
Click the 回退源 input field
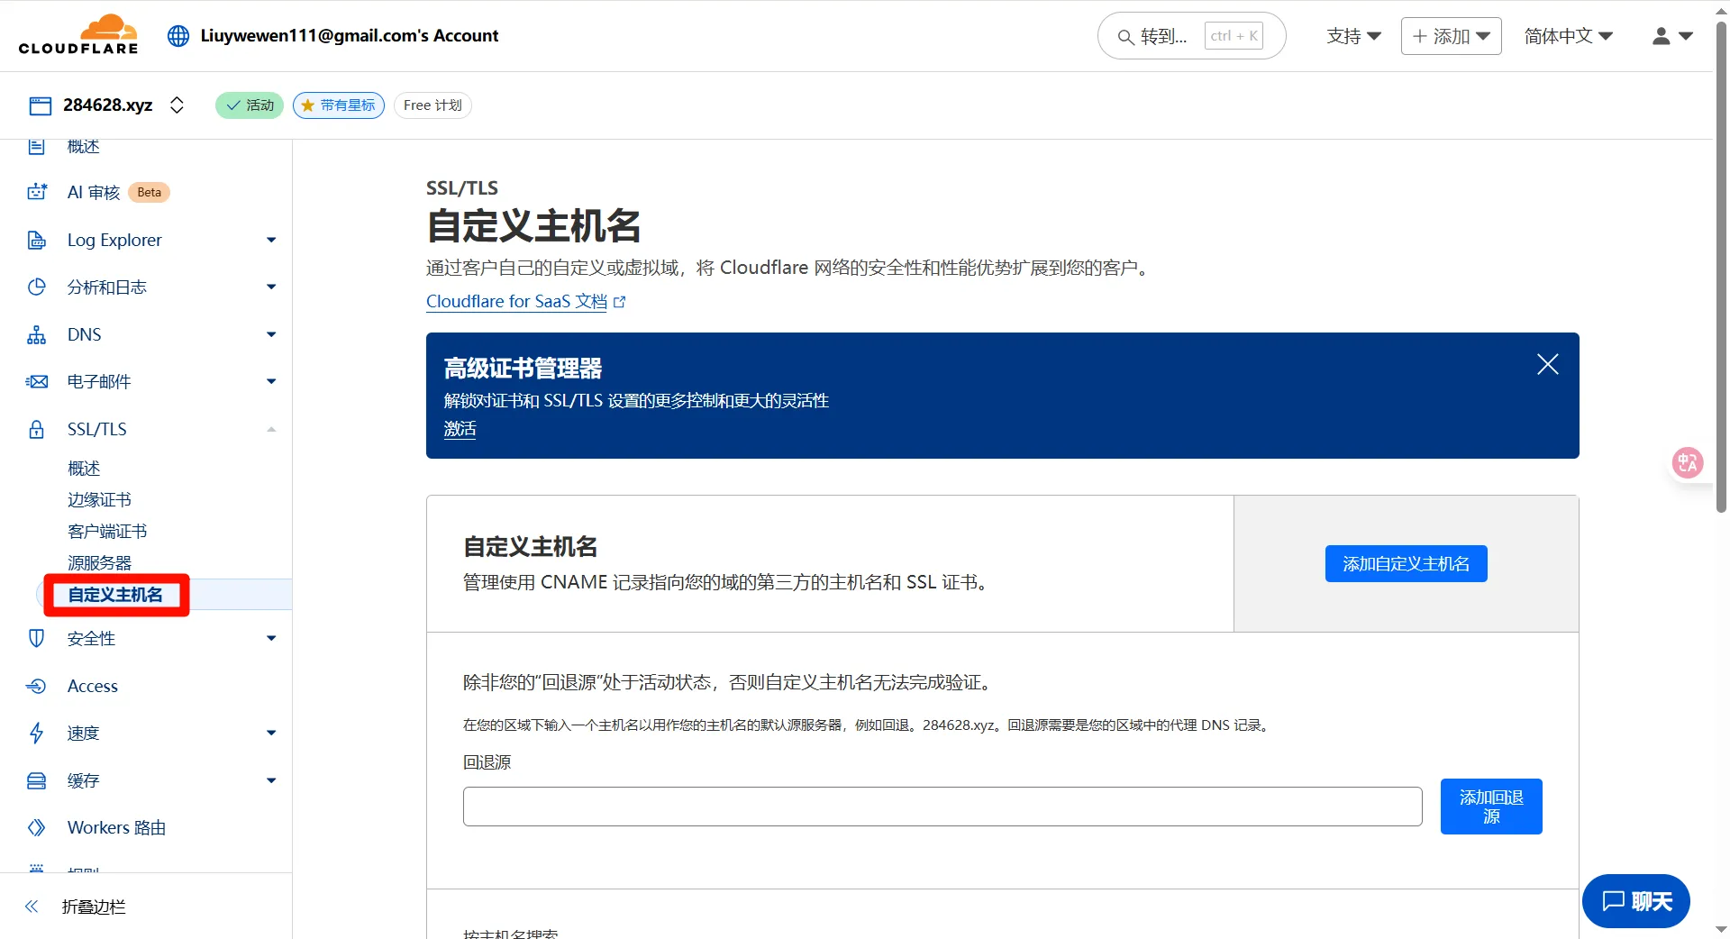pos(942,807)
